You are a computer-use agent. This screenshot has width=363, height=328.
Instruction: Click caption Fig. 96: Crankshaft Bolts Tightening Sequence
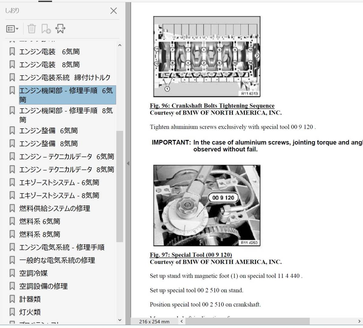click(x=212, y=106)
